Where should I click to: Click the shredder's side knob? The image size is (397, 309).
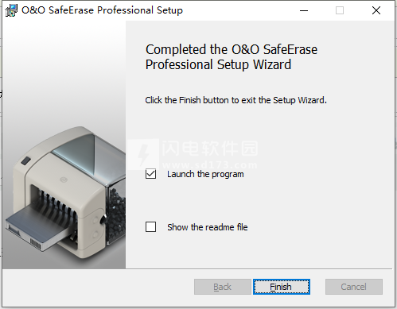(103, 218)
